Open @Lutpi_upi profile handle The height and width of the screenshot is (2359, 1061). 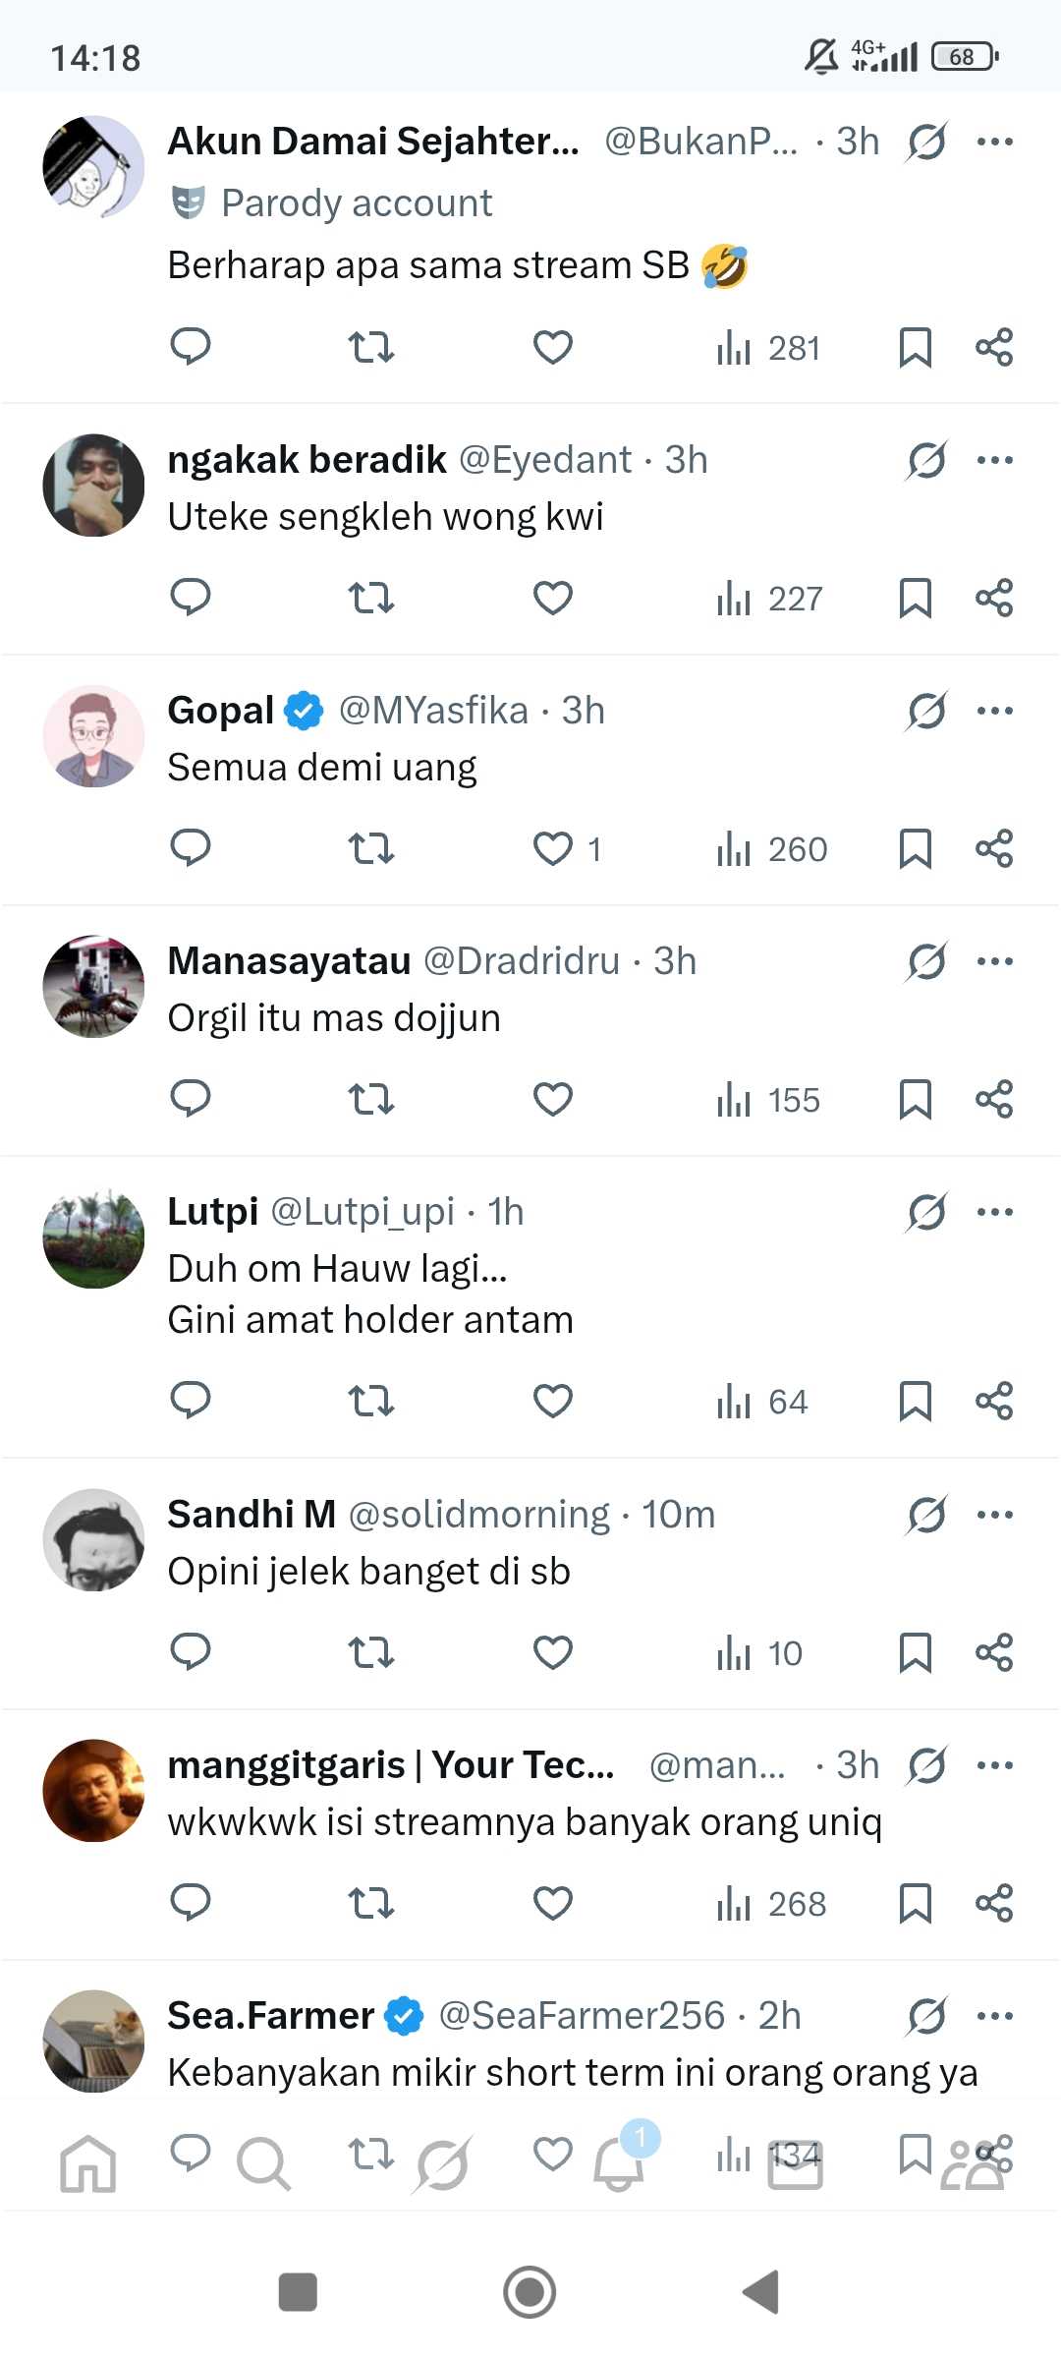point(363,1212)
